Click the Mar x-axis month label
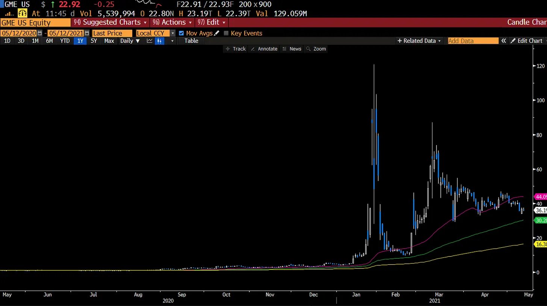Image resolution: width=547 pixels, height=306 pixels. tap(438, 295)
